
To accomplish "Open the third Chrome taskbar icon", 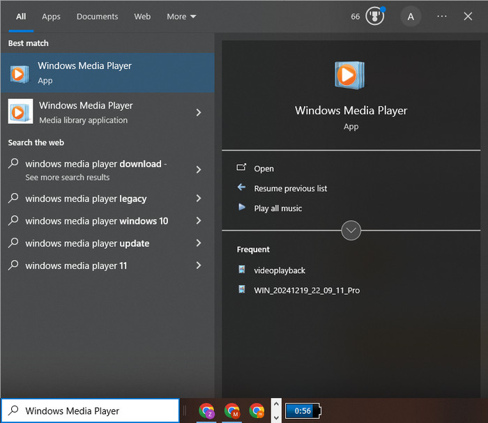I will coord(257,411).
